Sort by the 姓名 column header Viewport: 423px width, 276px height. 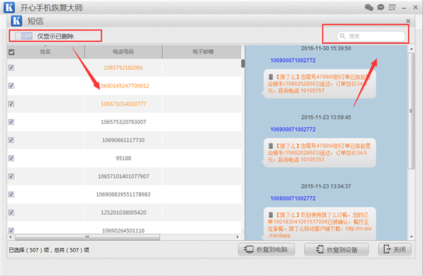(x=45, y=52)
